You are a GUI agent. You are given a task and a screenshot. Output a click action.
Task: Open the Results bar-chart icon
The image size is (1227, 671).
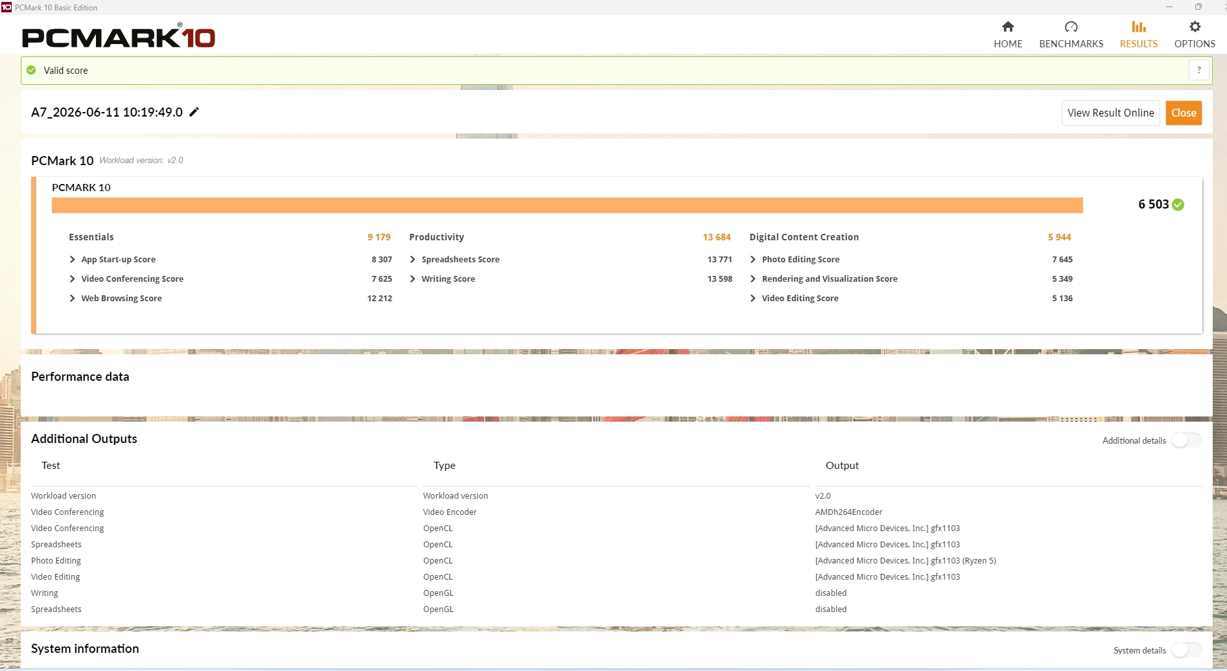click(1139, 27)
